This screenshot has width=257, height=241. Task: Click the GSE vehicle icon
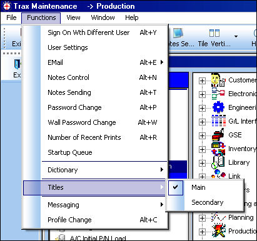pos(218,135)
